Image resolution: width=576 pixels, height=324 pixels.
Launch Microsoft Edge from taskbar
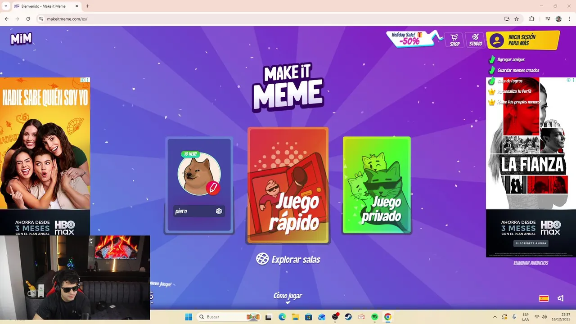click(x=282, y=317)
